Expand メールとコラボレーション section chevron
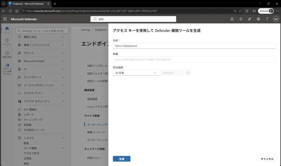The width and height of the screenshot is (281, 166). [x=63, y=85]
